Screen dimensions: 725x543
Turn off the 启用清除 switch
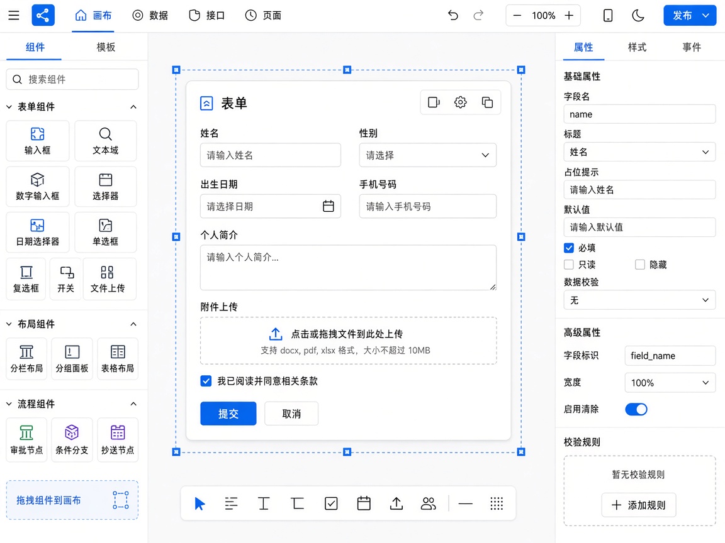(636, 409)
